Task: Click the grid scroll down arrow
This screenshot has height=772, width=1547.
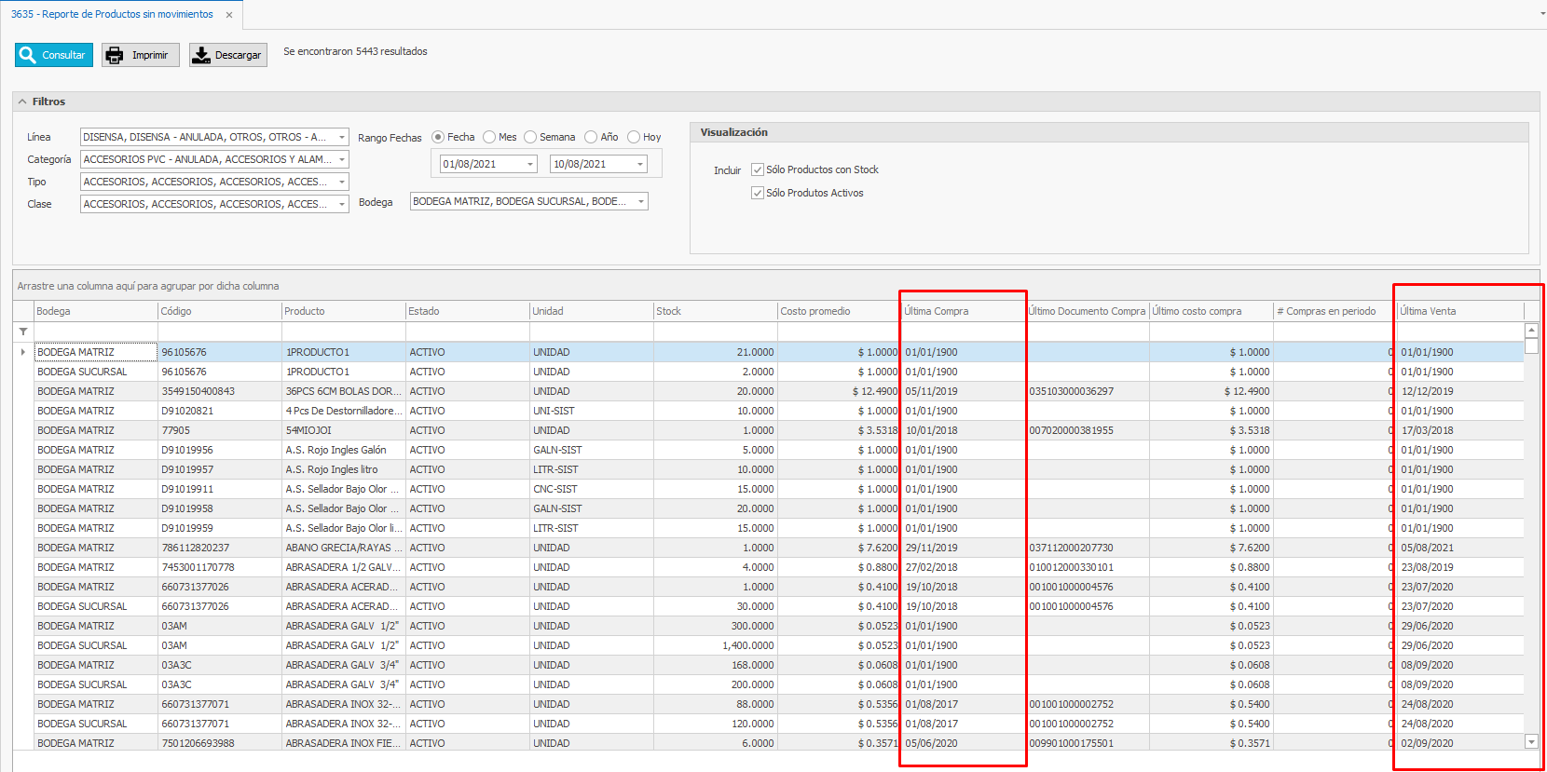Action: point(1531,741)
